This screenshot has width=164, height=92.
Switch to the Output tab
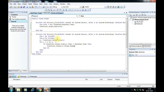(x=40, y=13)
